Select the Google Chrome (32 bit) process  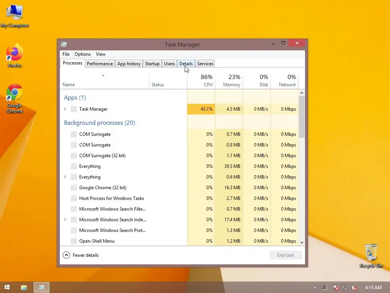pos(179,188)
